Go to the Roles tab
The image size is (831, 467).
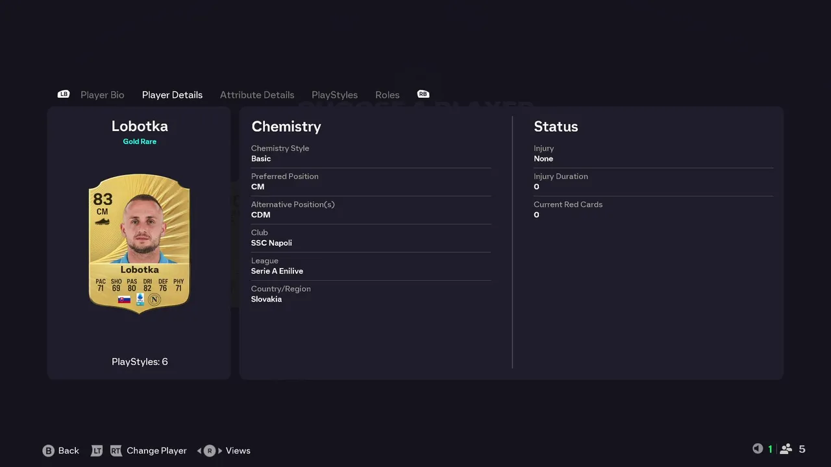tap(388, 95)
